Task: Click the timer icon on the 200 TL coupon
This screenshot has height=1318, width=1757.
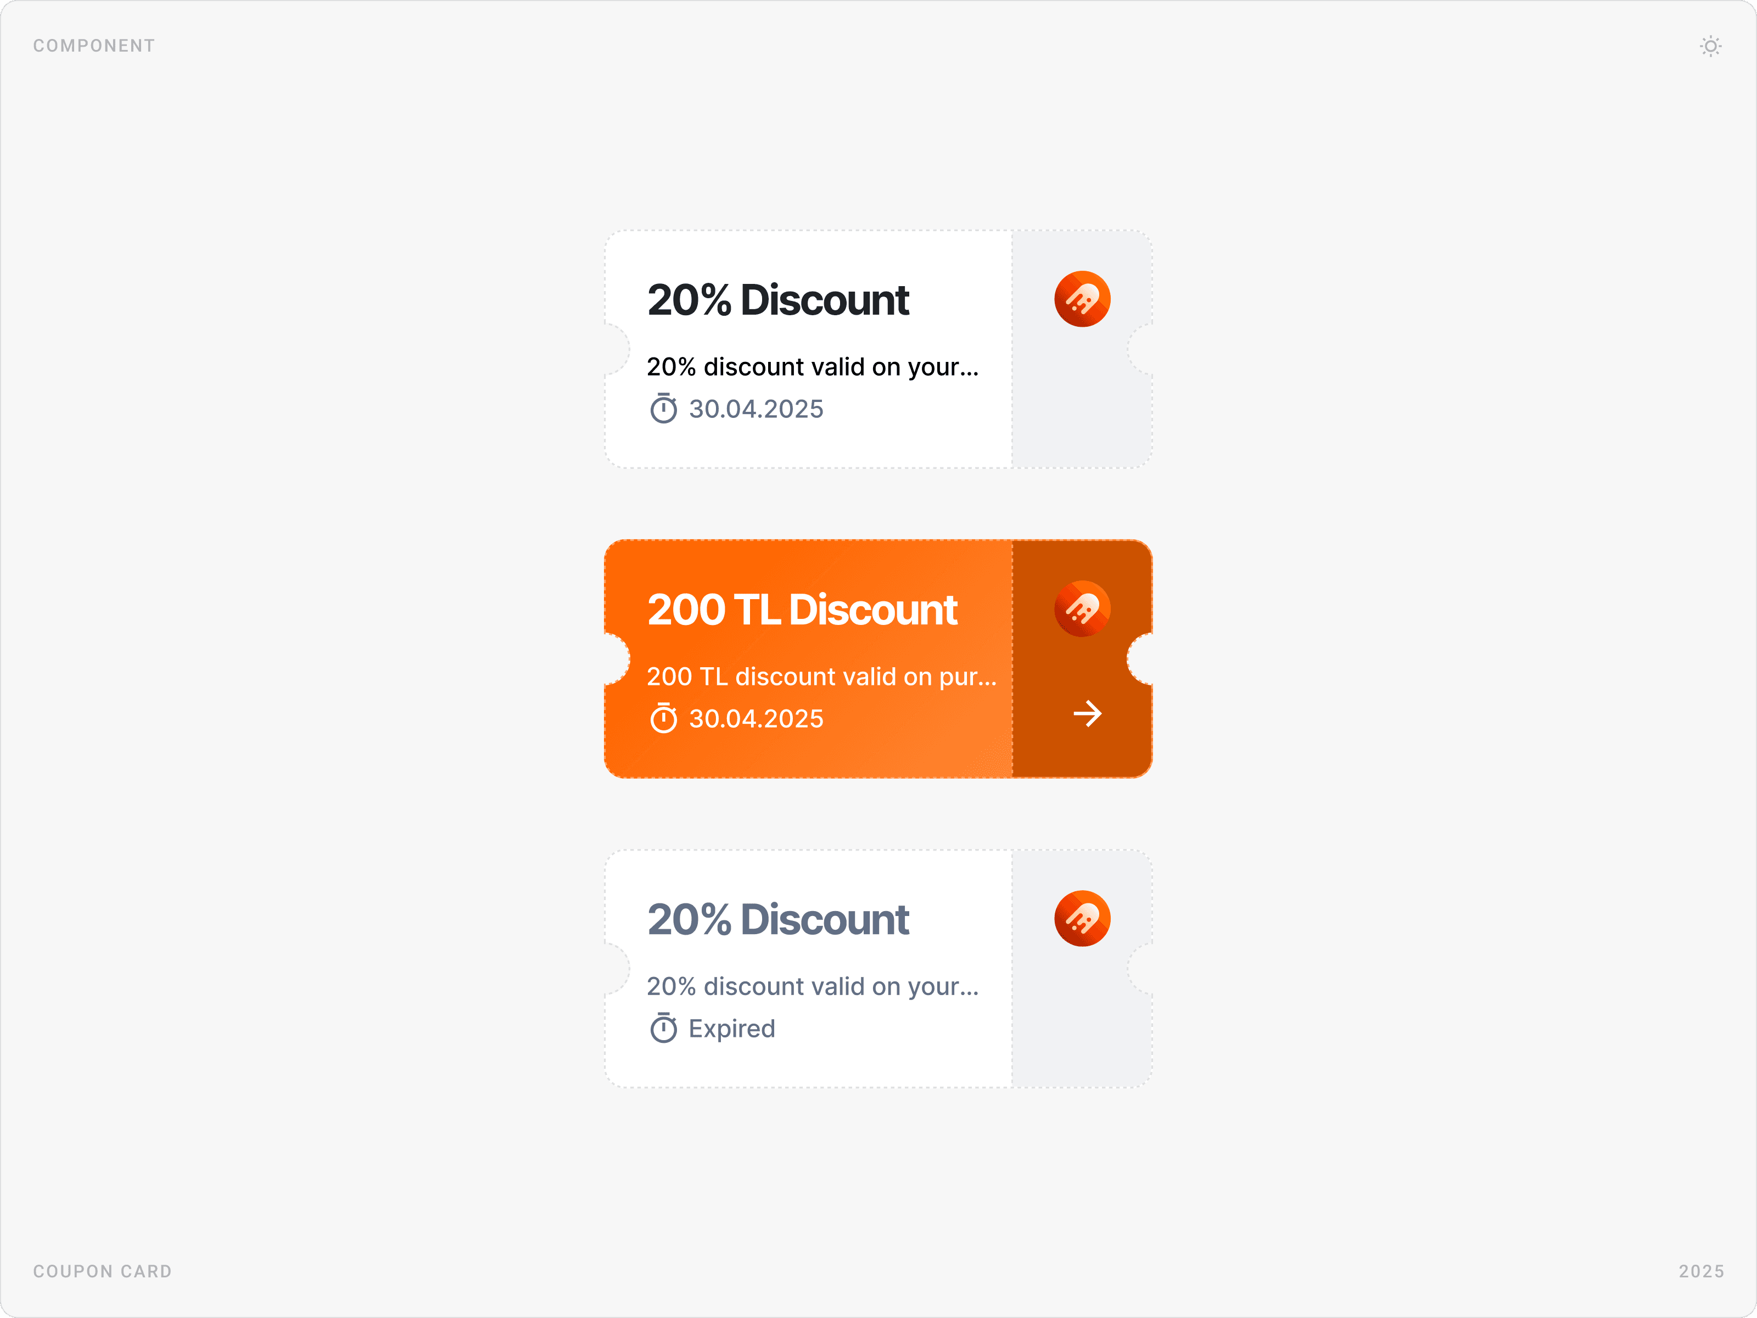Action: [663, 718]
